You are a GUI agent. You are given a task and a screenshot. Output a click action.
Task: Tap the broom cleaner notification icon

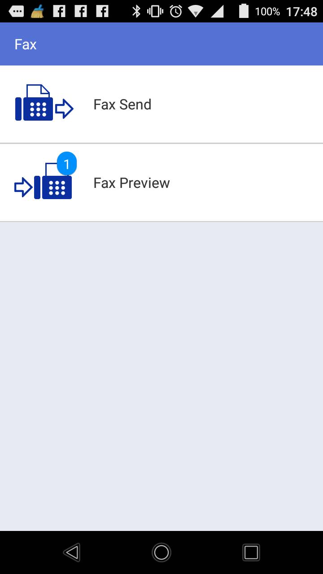[37, 11]
